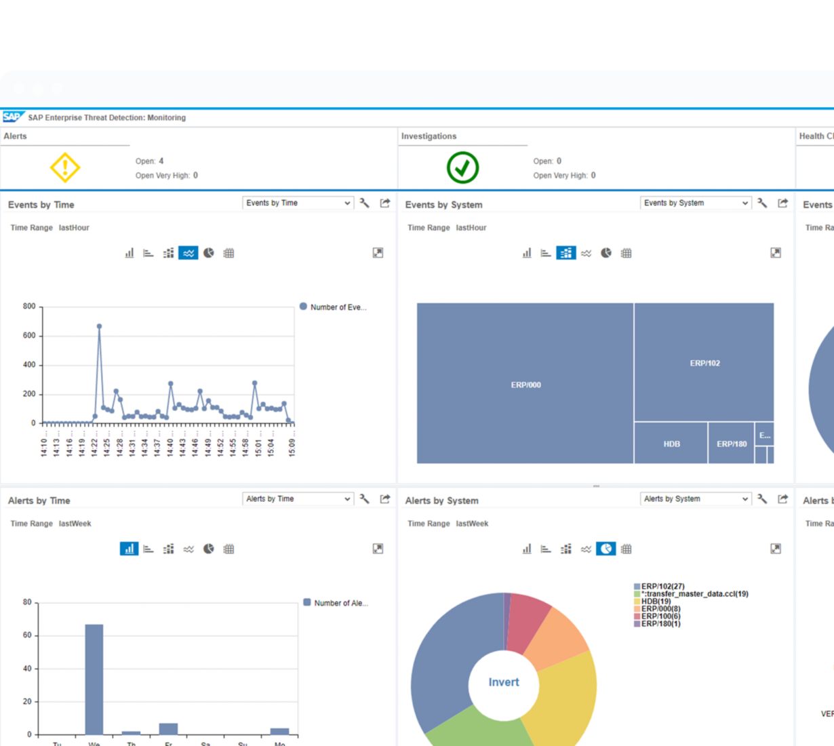Select line chart icon in Alerts by Time
The width and height of the screenshot is (834, 746).
pos(188,549)
